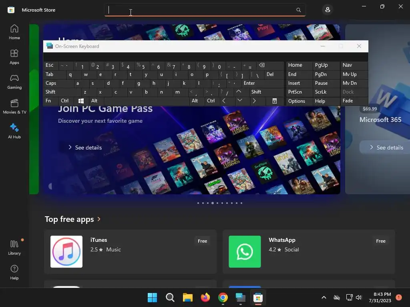The image size is (410, 307).
Task: Click the Pause key on keyboard
Action: click(326, 83)
